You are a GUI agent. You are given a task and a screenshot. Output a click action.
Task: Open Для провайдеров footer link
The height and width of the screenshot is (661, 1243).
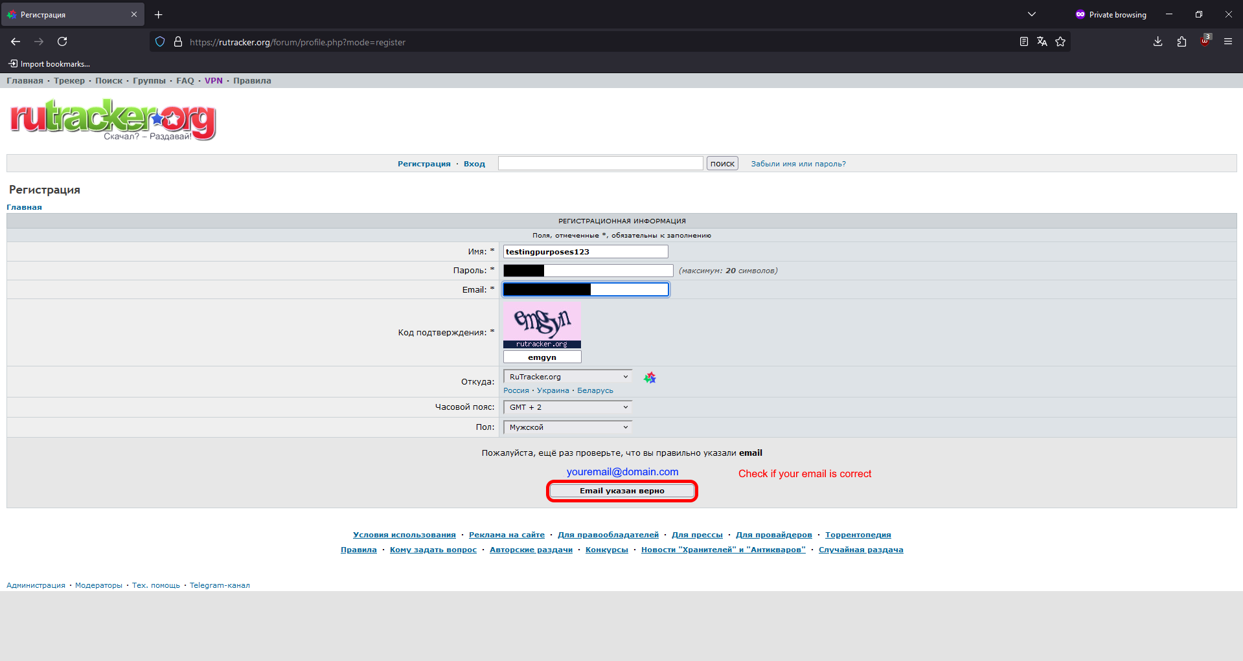point(774,535)
